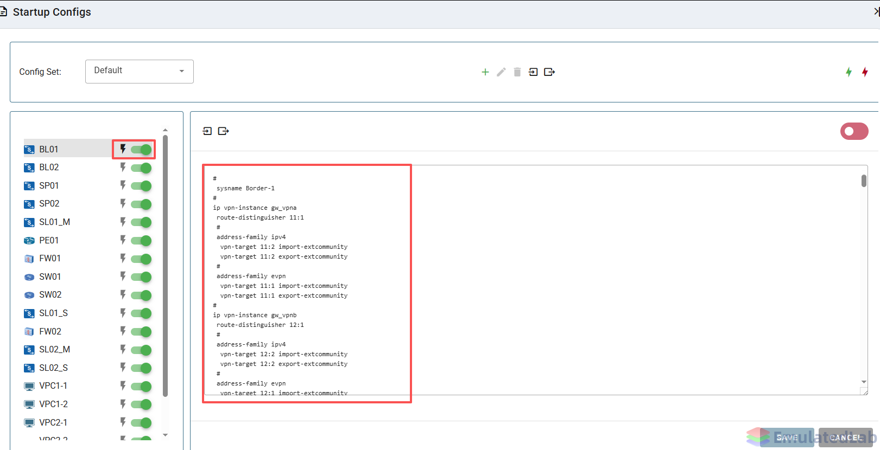Image resolution: width=880 pixels, height=450 pixels.
Task: Toggle startup config switch for SL02_S
Action: (x=141, y=368)
